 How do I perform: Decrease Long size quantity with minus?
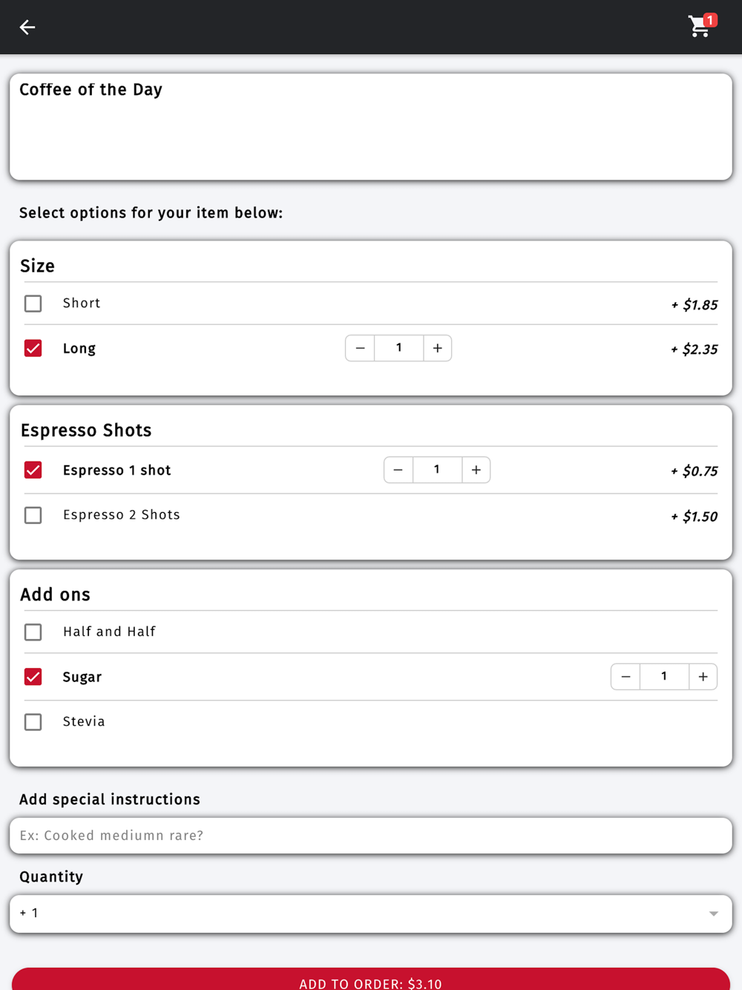tap(360, 348)
